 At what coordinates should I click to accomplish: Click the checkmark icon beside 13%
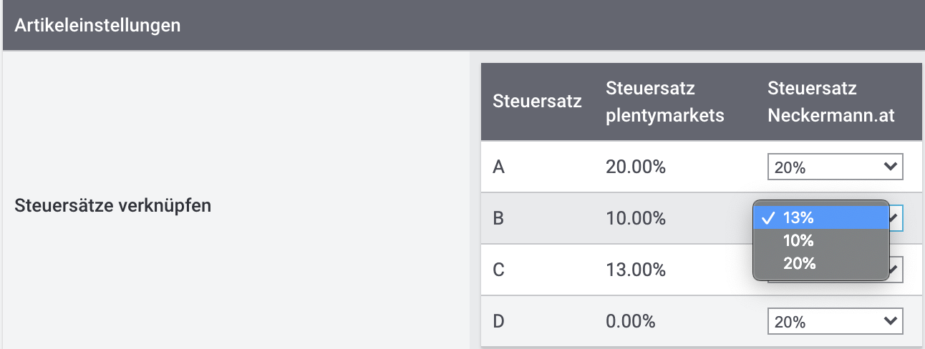point(767,218)
